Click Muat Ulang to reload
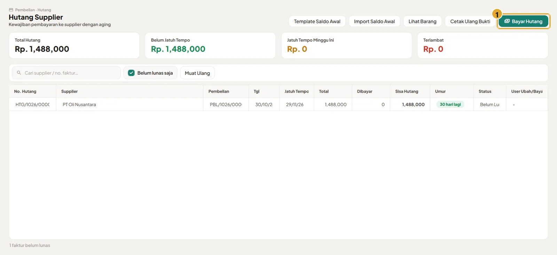The height and width of the screenshot is (255, 557). pyautogui.click(x=197, y=73)
